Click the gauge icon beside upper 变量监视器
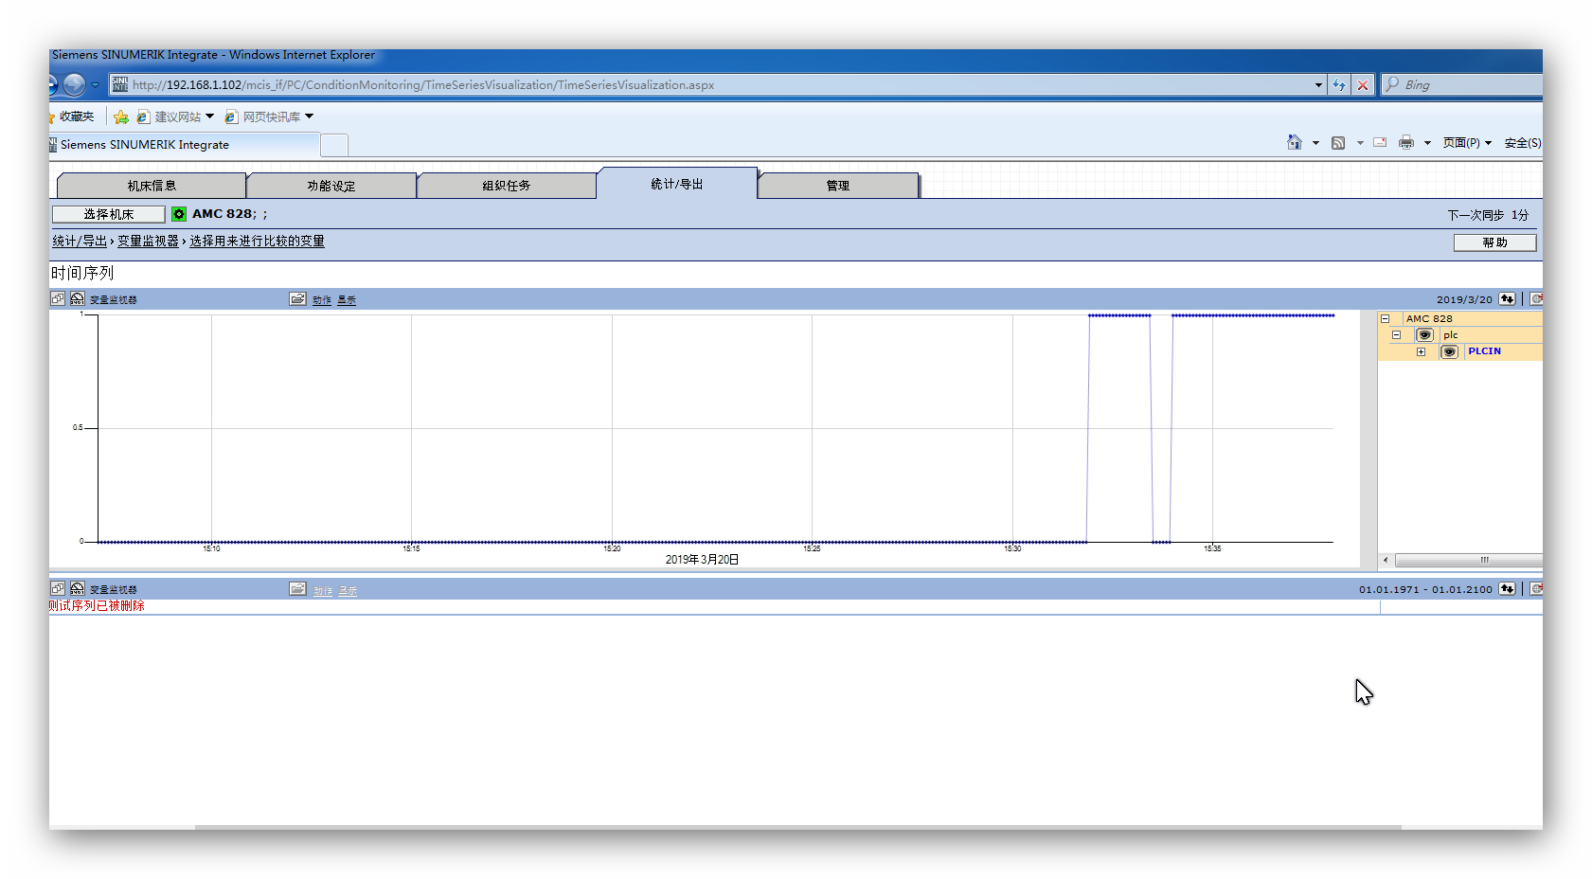 point(78,298)
